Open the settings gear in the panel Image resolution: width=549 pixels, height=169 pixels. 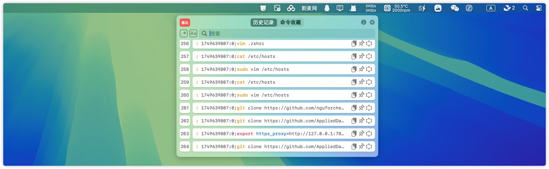(x=372, y=23)
